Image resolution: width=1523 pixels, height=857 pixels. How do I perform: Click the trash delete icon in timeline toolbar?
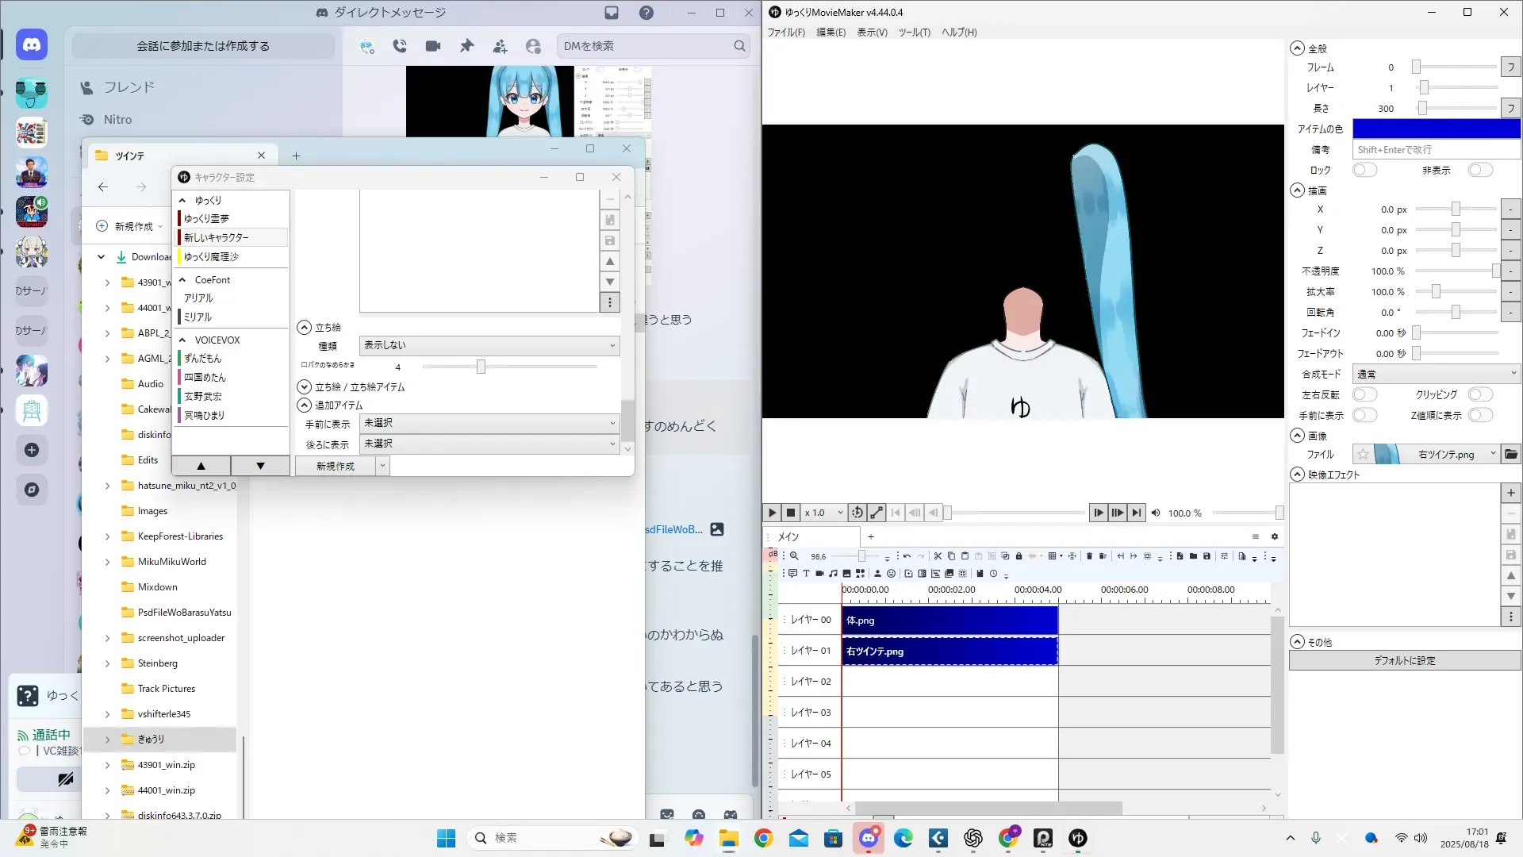[x=1089, y=556]
